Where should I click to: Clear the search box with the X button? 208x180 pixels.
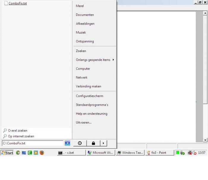67,143
